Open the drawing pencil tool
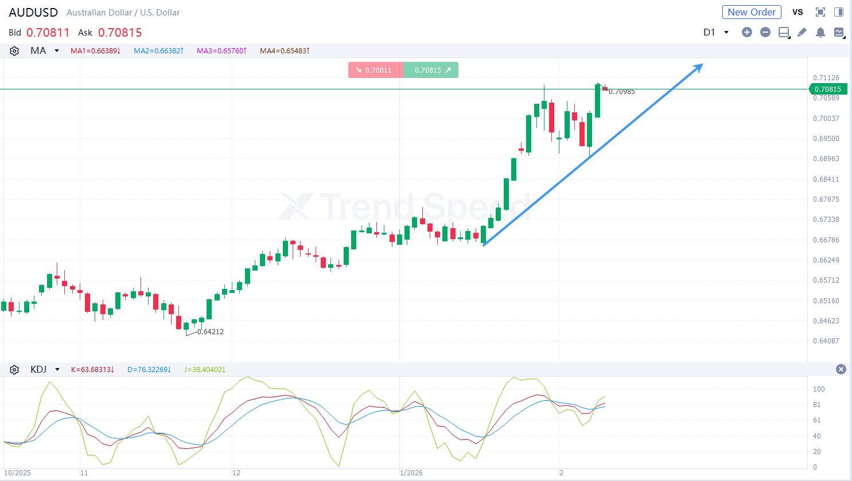852x481 pixels. 802,32
